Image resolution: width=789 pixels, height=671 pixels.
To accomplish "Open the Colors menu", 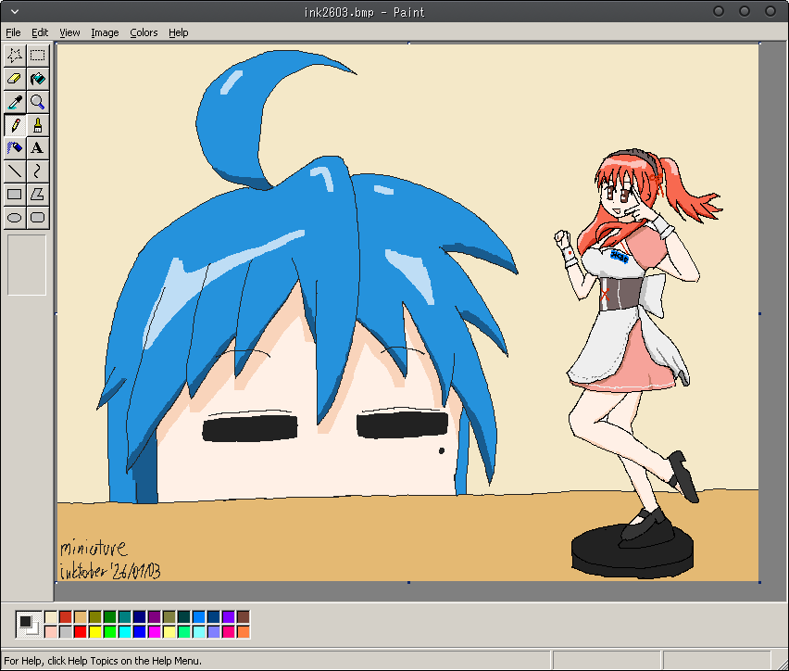I will pyautogui.click(x=144, y=32).
